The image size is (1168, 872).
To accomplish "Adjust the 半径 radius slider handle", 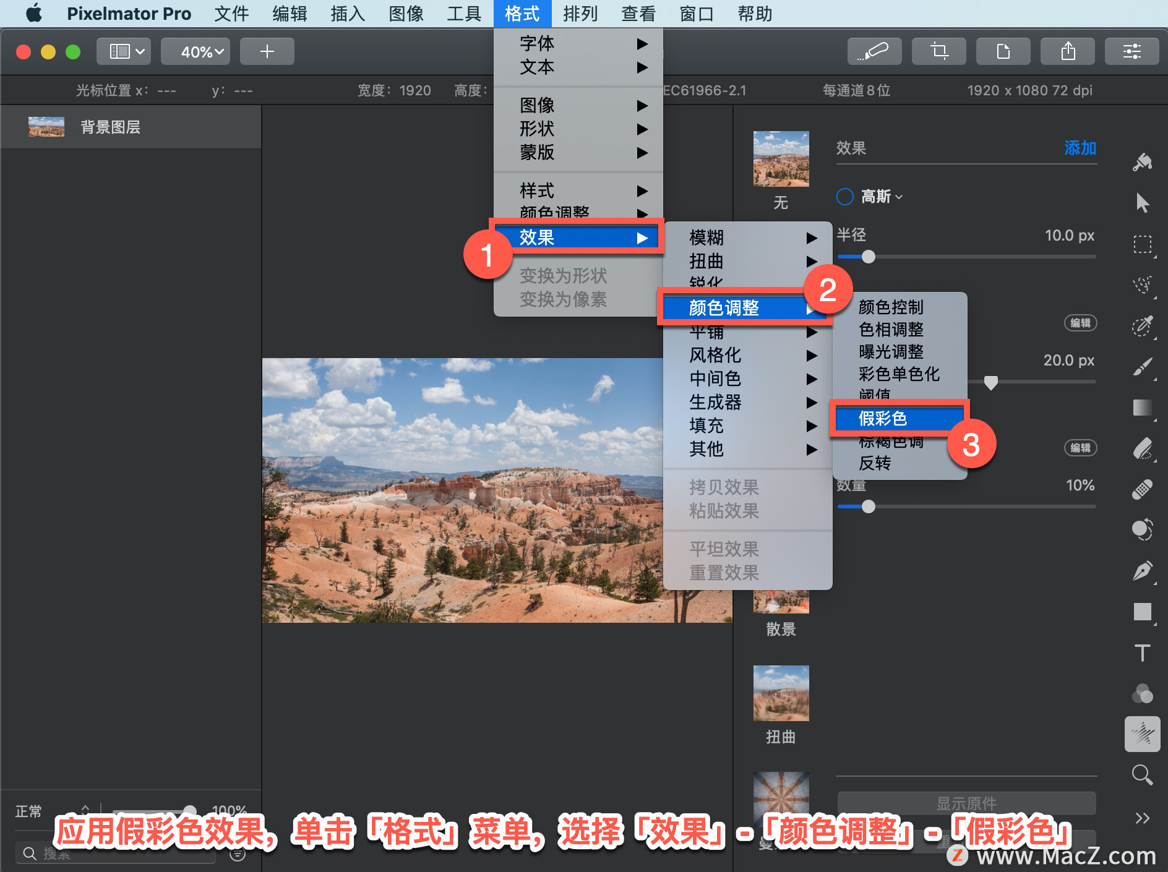I will pyautogui.click(x=869, y=257).
